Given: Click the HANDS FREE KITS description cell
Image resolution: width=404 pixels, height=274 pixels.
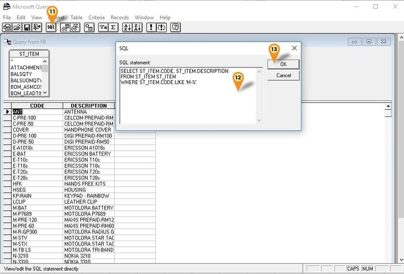Looking at the screenshot, I should 89,184.
